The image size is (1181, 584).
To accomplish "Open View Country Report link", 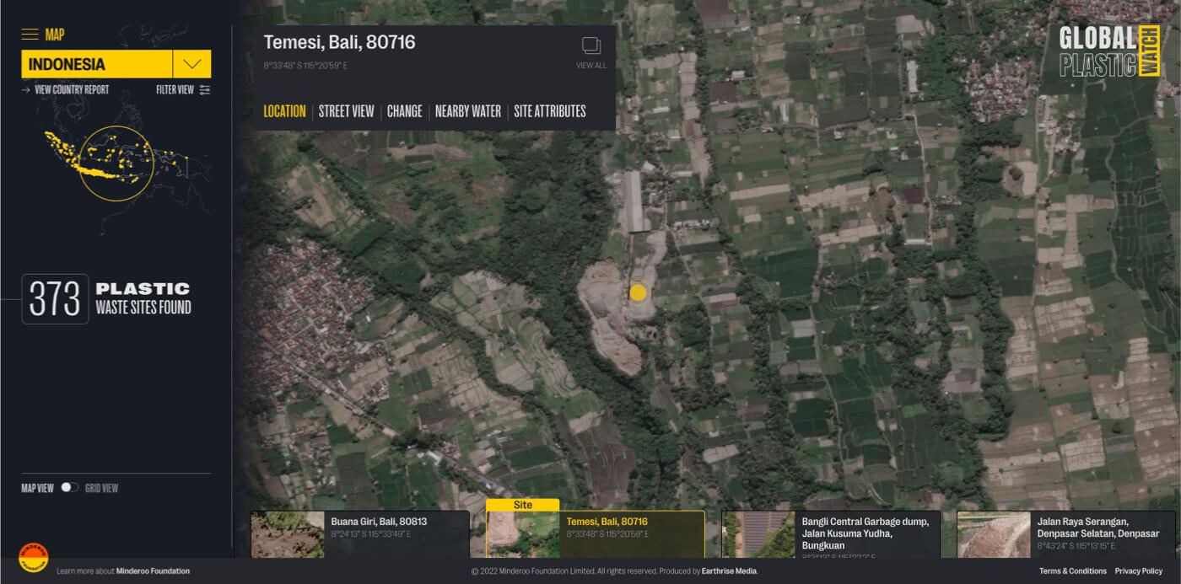I will (66, 90).
